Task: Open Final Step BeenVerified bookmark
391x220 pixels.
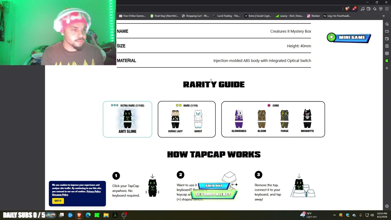Action: point(164,16)
